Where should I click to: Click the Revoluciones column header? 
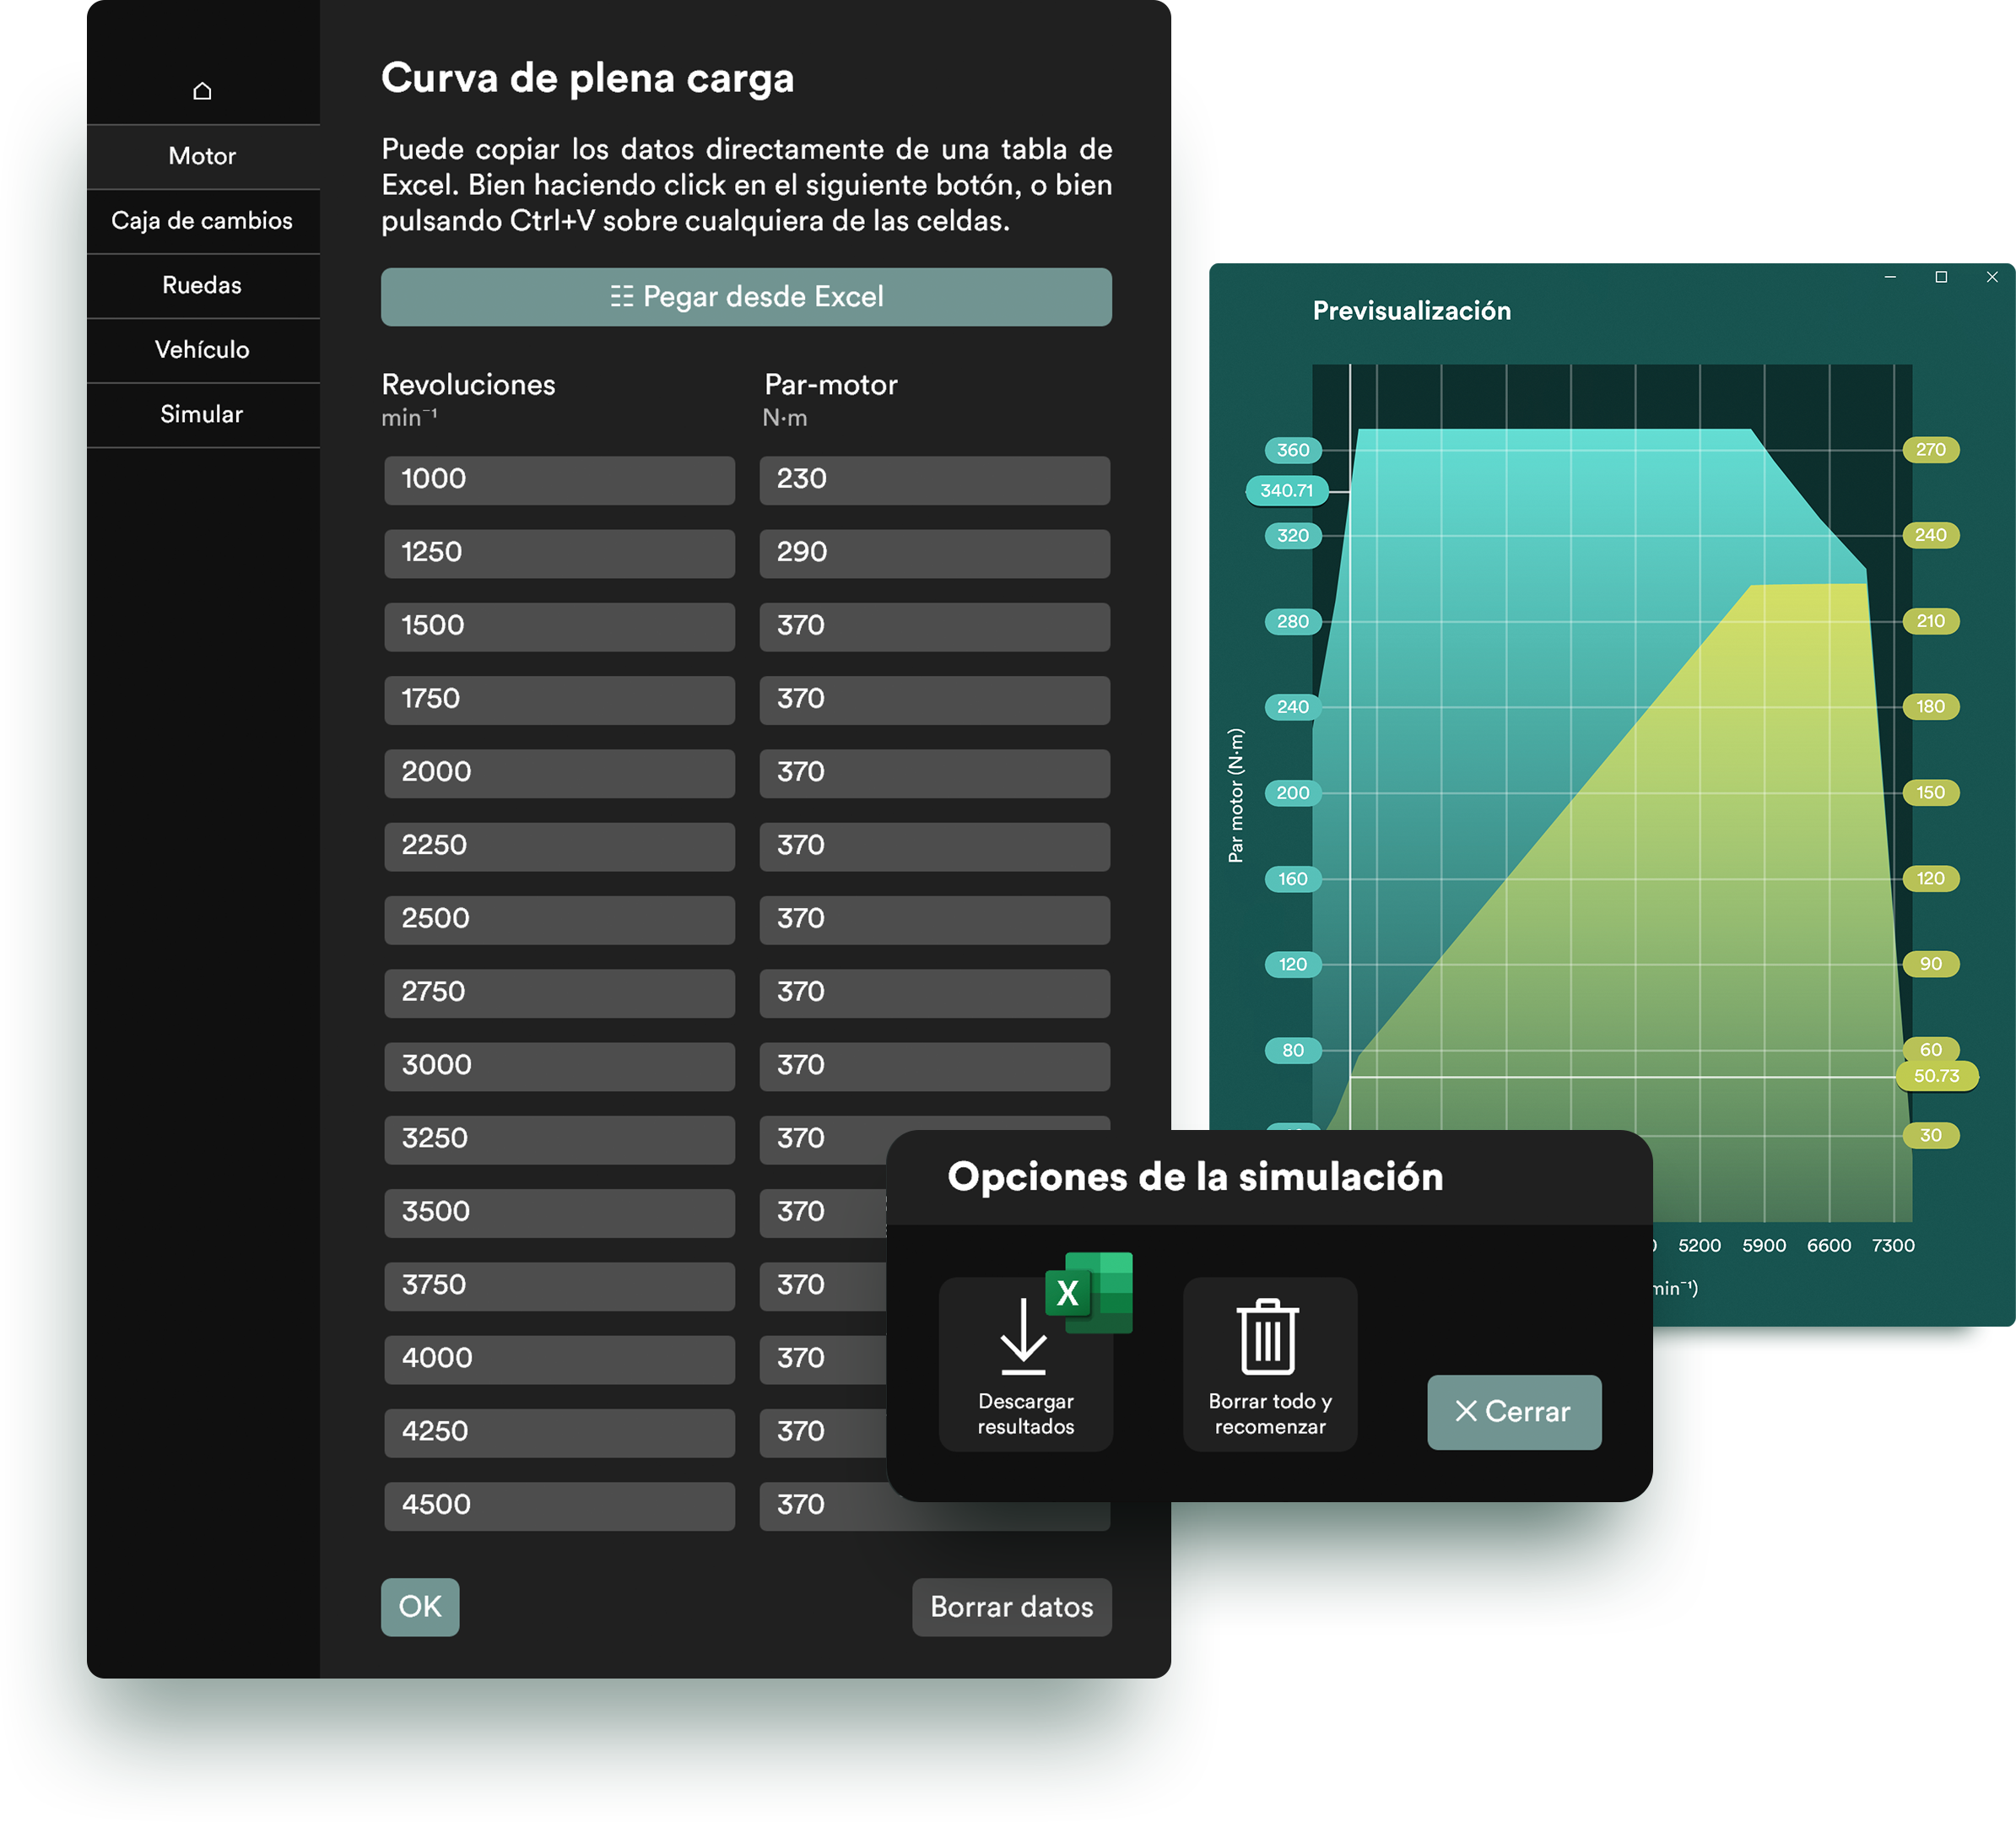coord(468,385)
